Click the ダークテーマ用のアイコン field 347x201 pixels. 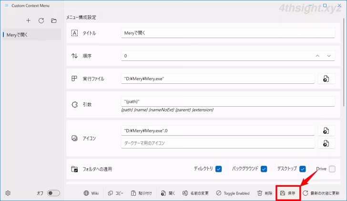[x=218, y=143]
